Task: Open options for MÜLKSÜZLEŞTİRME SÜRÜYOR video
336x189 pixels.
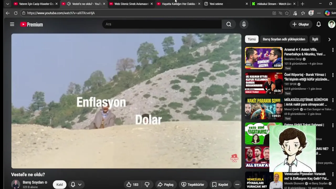Action: [333, 100]
